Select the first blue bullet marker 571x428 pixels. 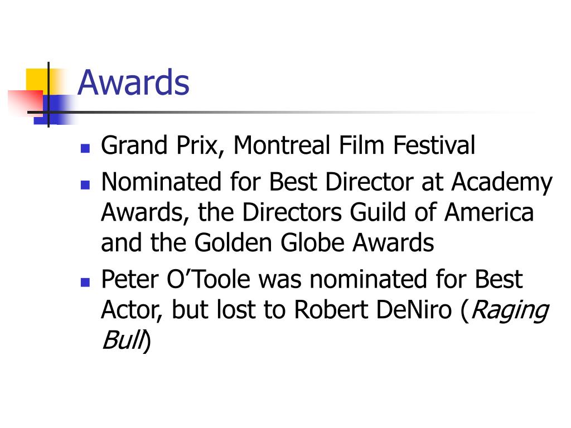(x=85, y=148)
